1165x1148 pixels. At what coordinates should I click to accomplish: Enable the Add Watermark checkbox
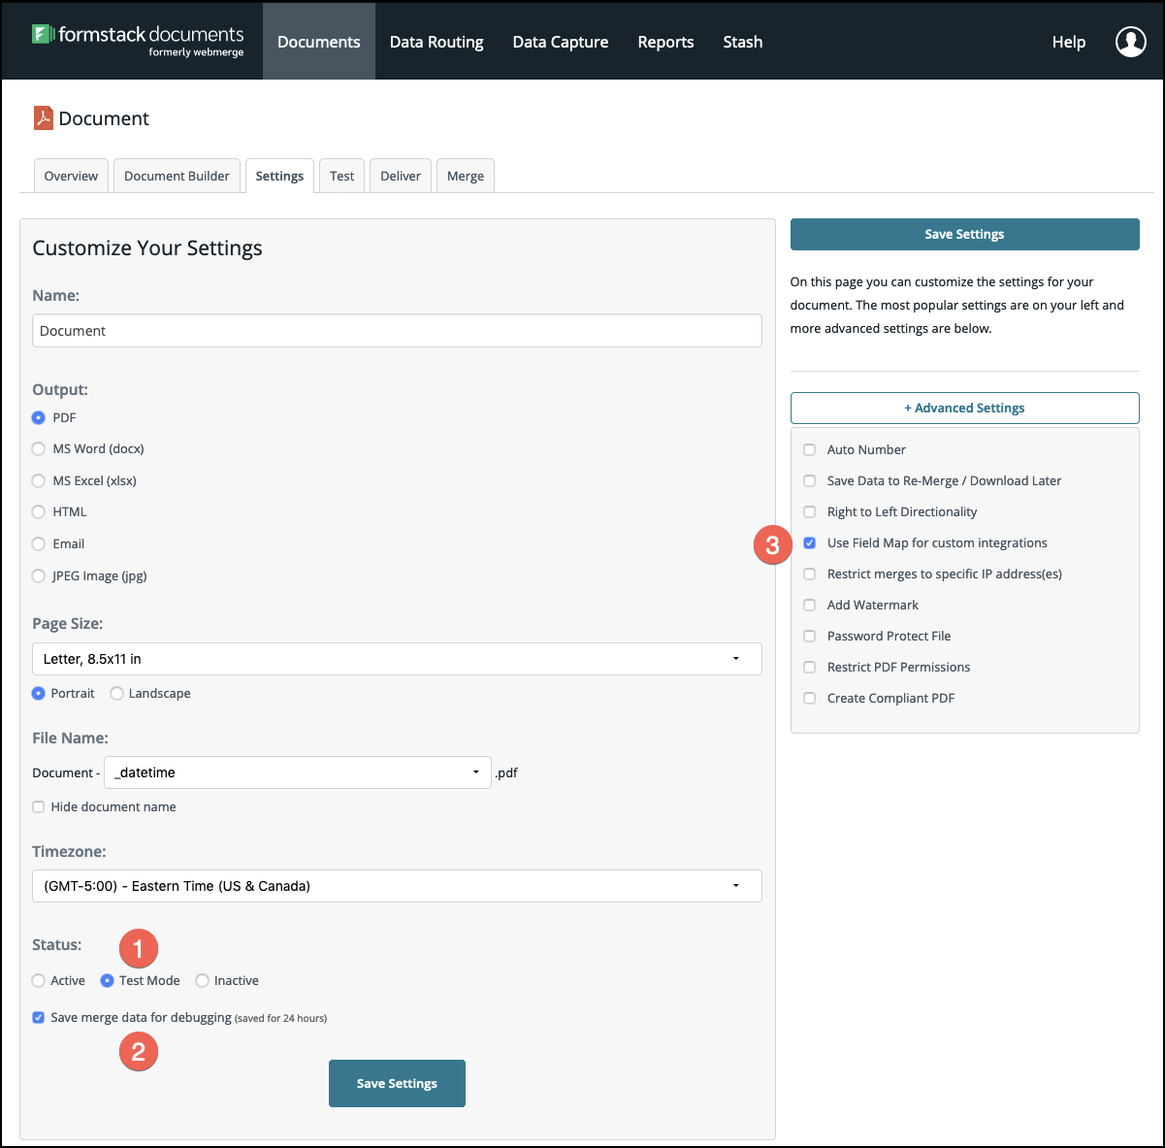(x=810, y=606)
